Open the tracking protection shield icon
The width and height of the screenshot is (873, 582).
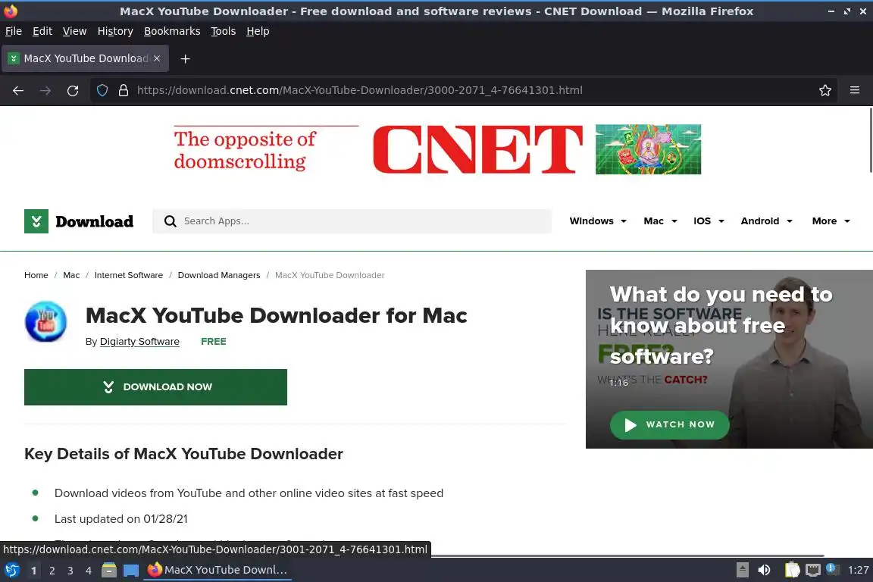coord(102,90)
